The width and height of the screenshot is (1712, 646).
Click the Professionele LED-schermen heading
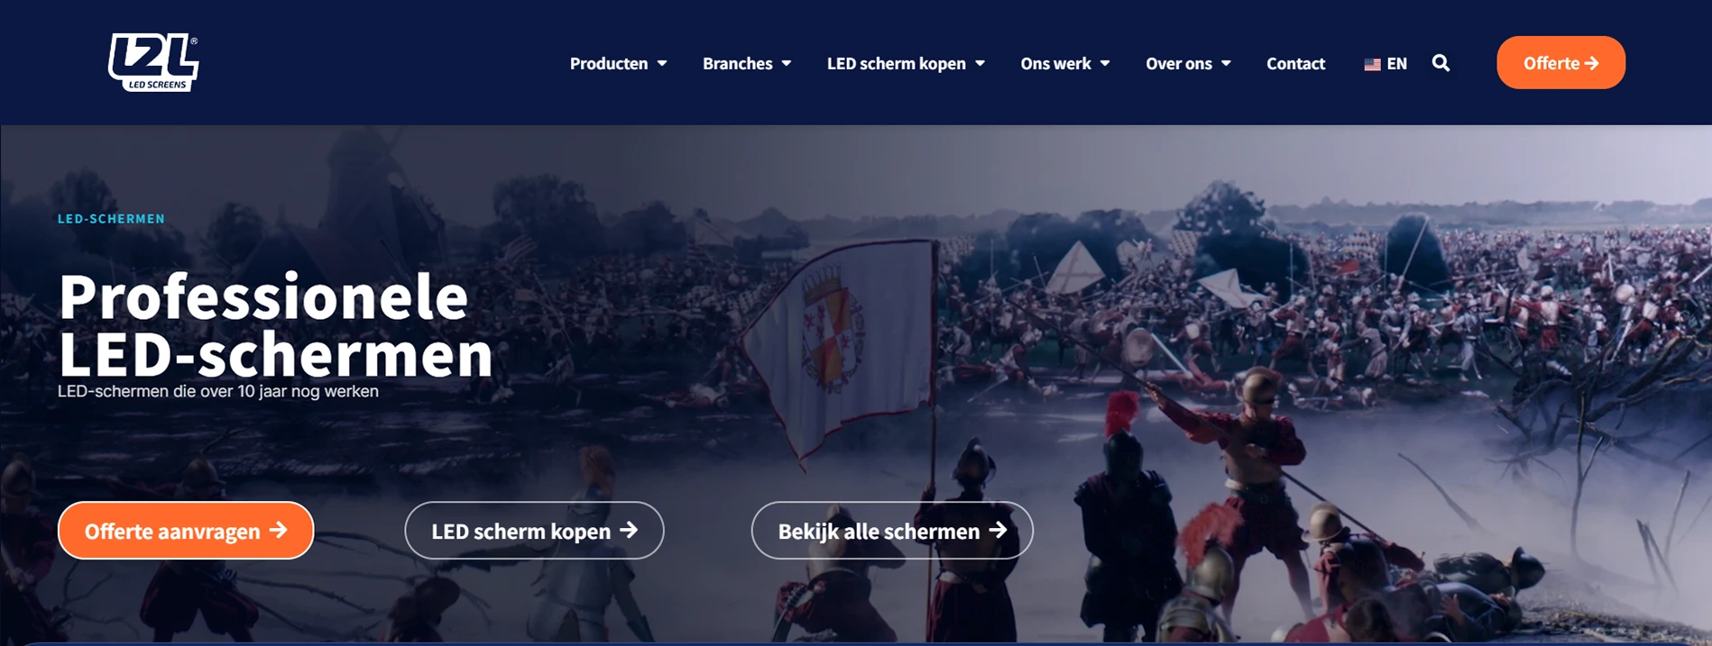(x=276, y=325)
